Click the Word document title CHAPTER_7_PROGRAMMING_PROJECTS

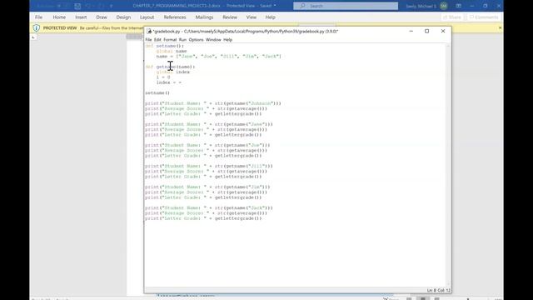pos(177,6)
